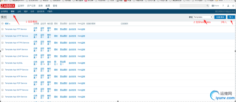This screenshot has width=236, height=102.
Task: Open 自动发现 for Template App HTTPS Service
Action: pyautogui.click(x=72, y=43)
